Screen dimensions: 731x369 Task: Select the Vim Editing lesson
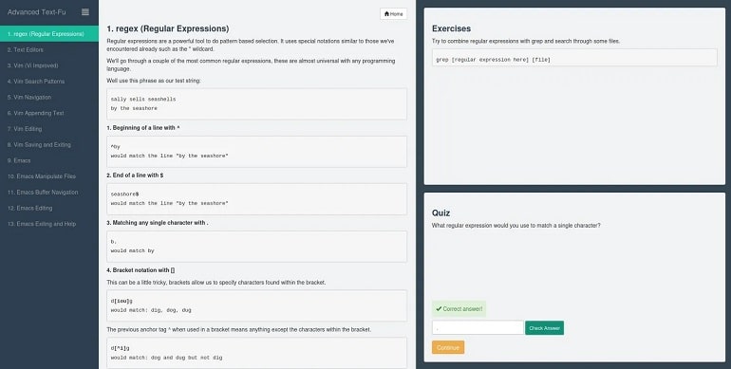(x=49, y=129)
